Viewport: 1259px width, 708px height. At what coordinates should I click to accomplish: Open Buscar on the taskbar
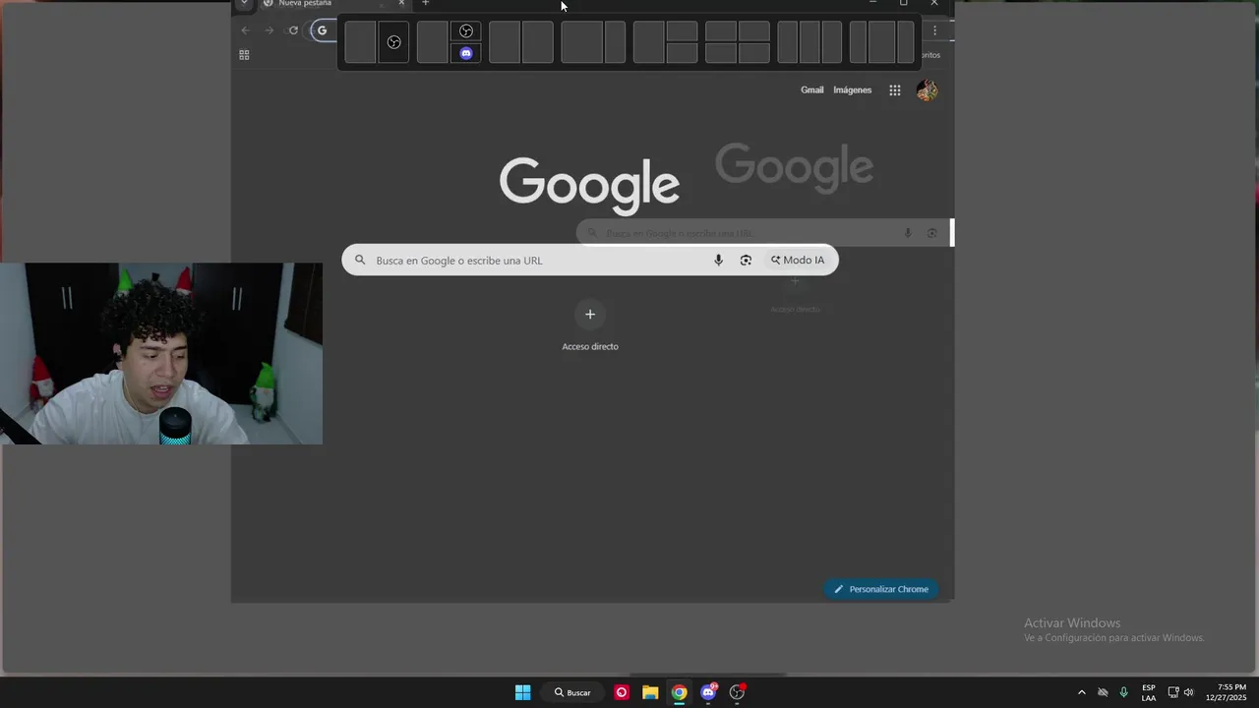pos(572,692)
